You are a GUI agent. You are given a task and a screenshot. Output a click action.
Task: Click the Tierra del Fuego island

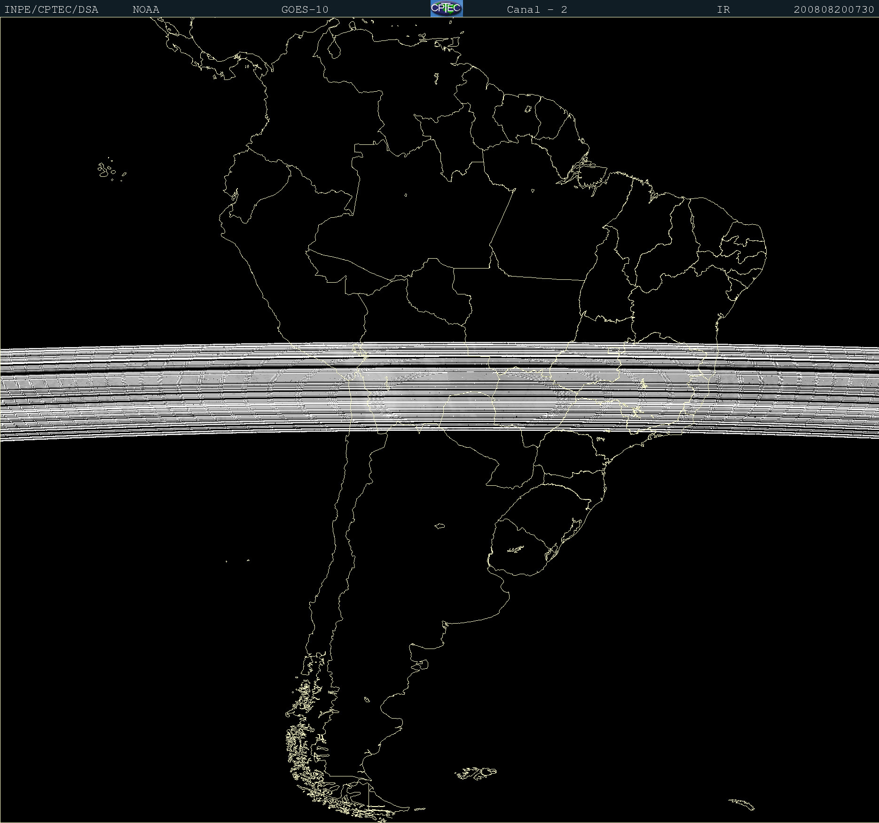pyautogui.click(x=376, y=799)
